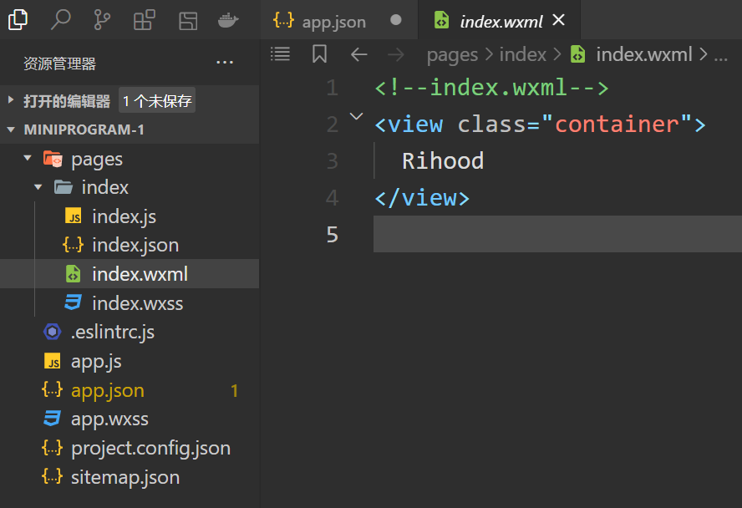Place cursor in the container class value
The image size is (742, 508).
click(x=617, y=124)
